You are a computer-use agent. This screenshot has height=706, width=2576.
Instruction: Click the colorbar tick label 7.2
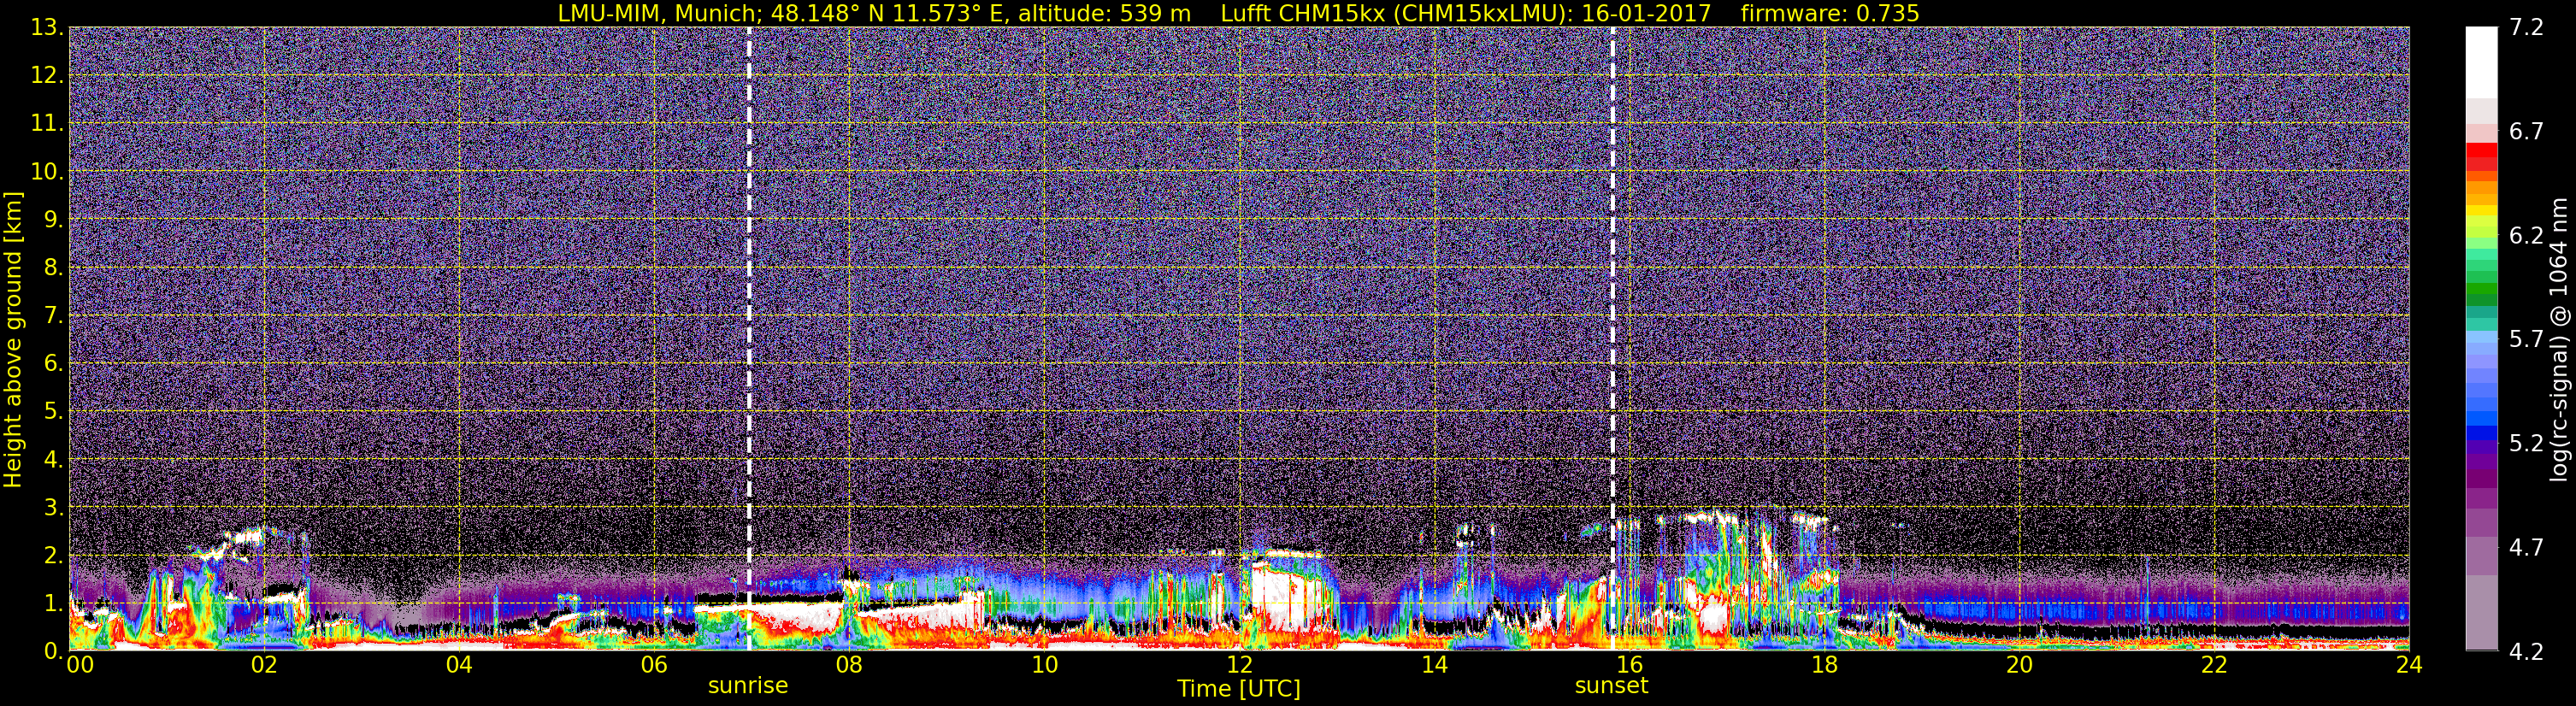[x=2526, y=27]
